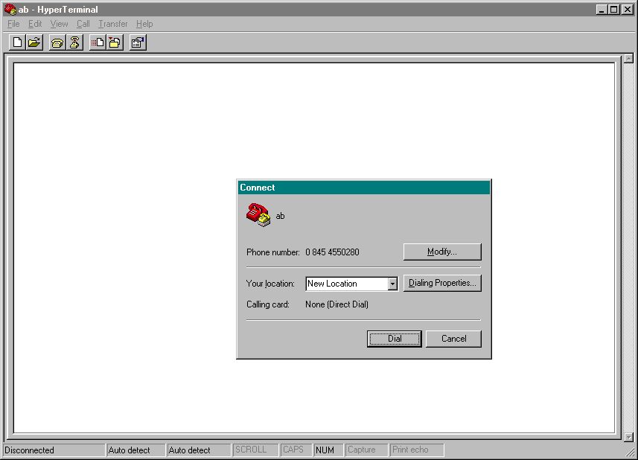This screenshot has width=638, height=460.
Task: Expand the Your location dropdown arrow
Action: pos(392,284)
